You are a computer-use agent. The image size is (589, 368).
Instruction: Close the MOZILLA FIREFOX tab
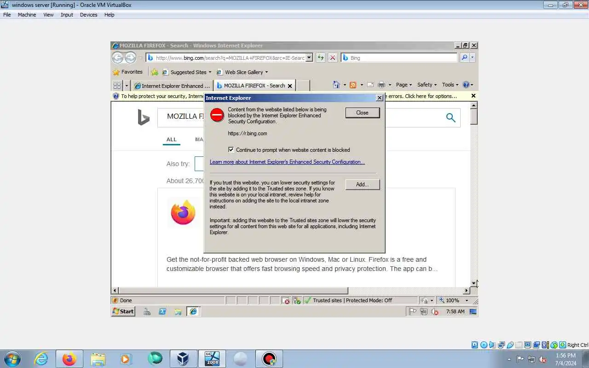(290, 86)
